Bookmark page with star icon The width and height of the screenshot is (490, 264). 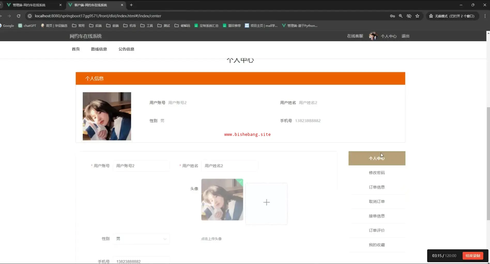[417, 16]
